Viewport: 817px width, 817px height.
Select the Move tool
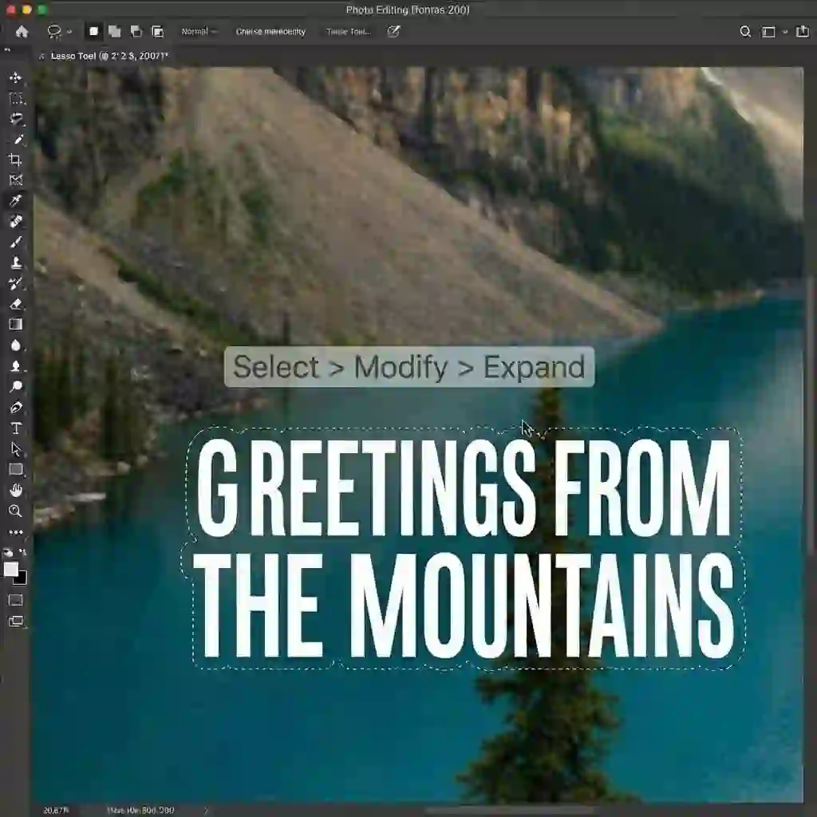14,78
